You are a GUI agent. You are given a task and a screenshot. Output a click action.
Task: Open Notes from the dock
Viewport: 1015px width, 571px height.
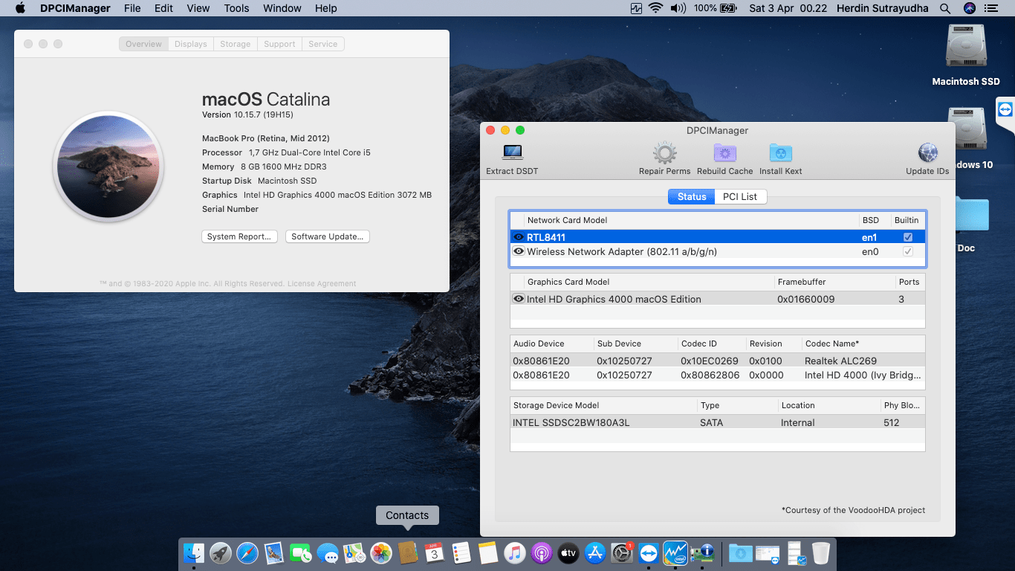point(488,552)
